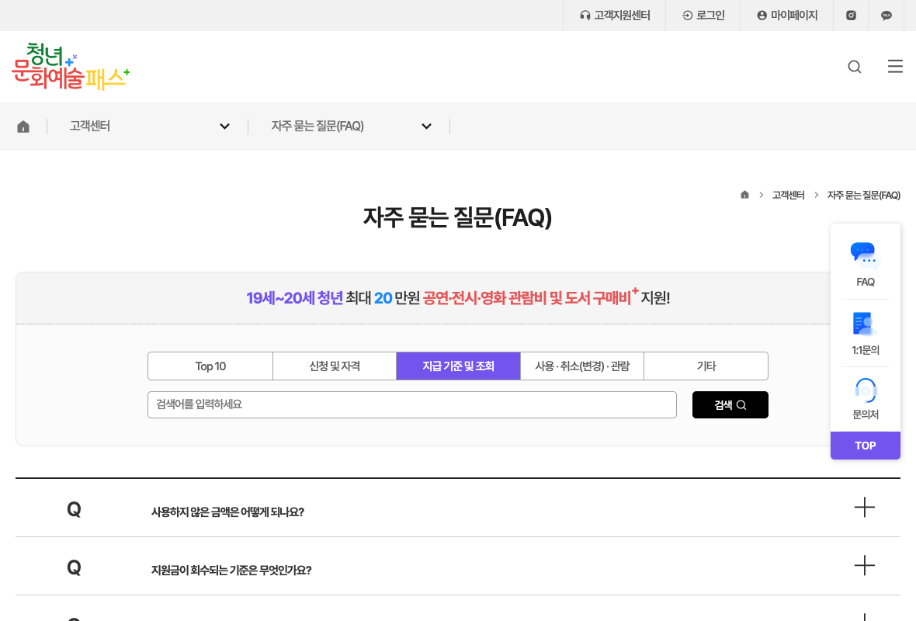Click question text 지원금이 회수되는 기준은 무엇인가요?
916x621 pixels.
coord(231,571)
